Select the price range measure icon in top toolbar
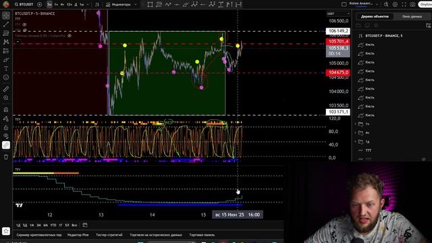432x243 pixels. pyautogui.click(x=221, y=5)
